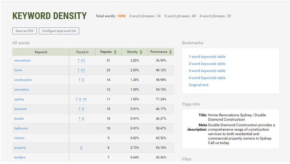Click repeats value 31 for renovations
The width and height of the screenshot is (290, 164).
108,60
